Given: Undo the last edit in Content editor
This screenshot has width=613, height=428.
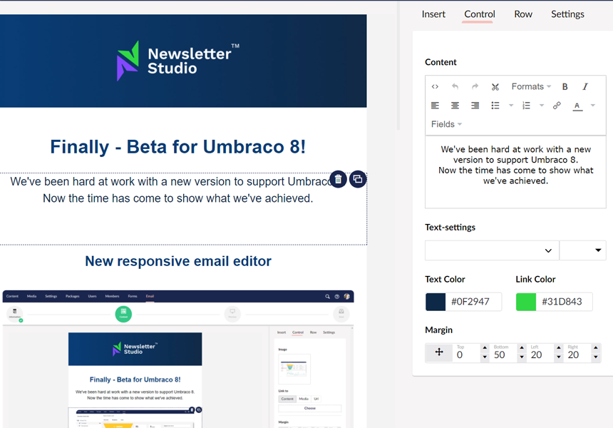Looking at the screenshot, I should pyautogui.click(x=455, y=86).
